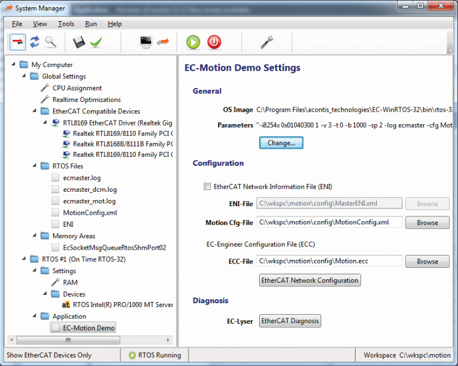Click the Memory Areas folder icon
This screenshot has height=366, width=458.
pyautogui.click(x=45, y=236)
